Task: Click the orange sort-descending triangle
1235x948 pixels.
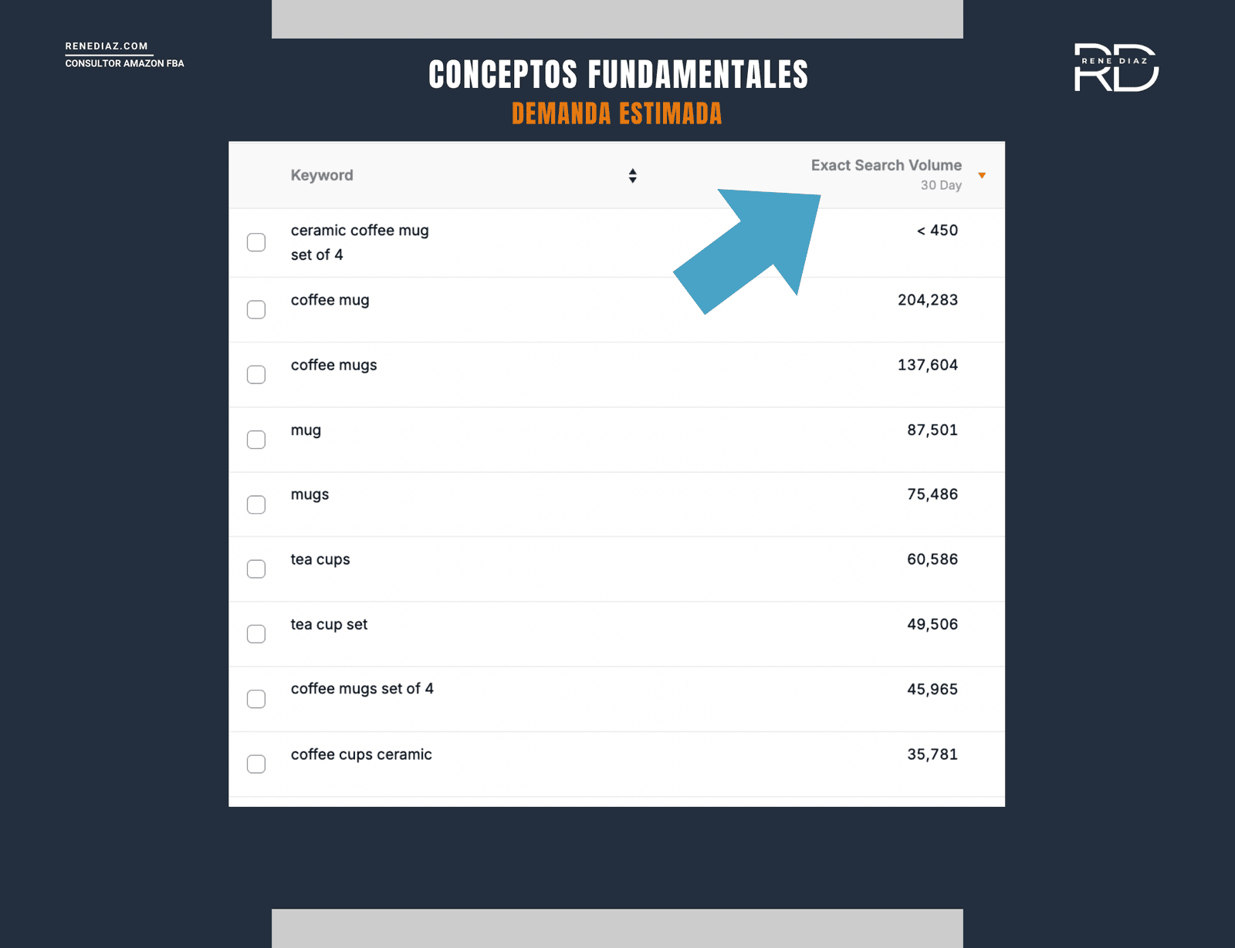Action: (x=982, y=176)
